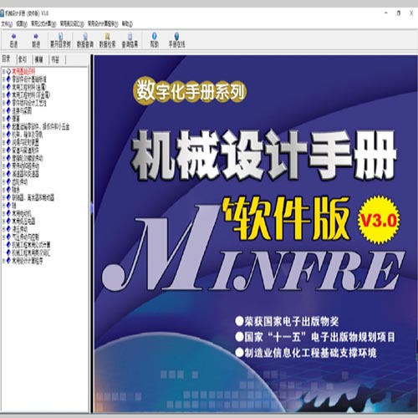Click the open-book icon beside 常用基础资料
This screenshot has height=418, width=418.
point(8,71)
